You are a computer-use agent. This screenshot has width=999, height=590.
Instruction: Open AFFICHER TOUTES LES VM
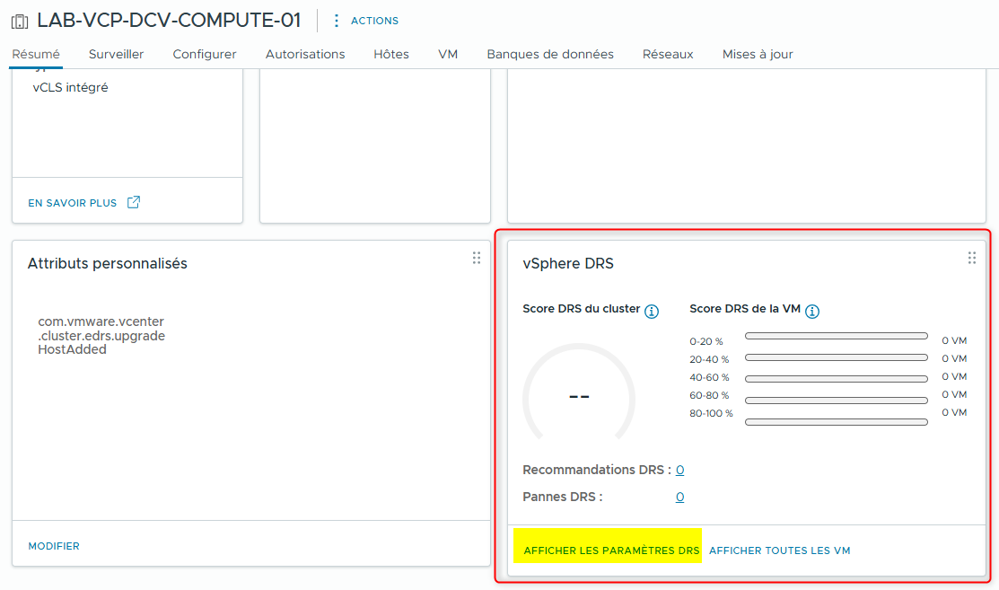(x=779, y=550)
